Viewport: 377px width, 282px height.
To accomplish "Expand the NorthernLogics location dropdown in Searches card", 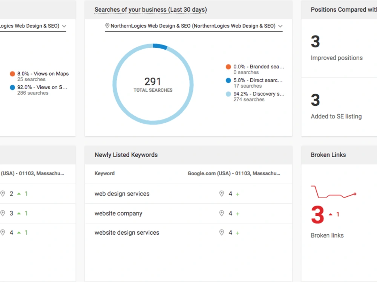I will coord(194,26).
